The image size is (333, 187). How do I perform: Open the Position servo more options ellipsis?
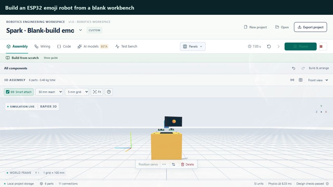tap(164, 164)
